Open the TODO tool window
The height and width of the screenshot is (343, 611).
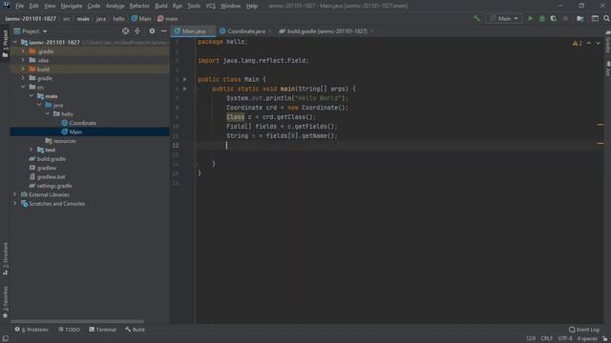70,330
